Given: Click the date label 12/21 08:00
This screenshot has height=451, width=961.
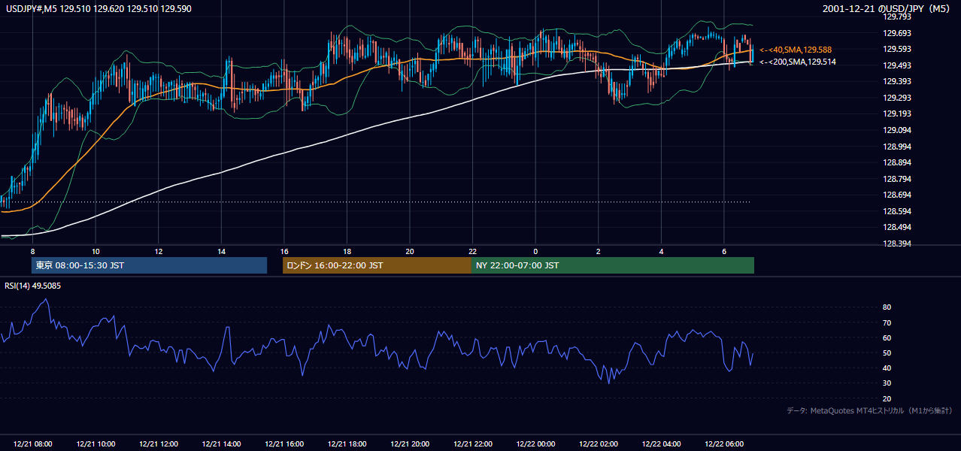Looking at the screenshot, I should (x=33, y=444).
